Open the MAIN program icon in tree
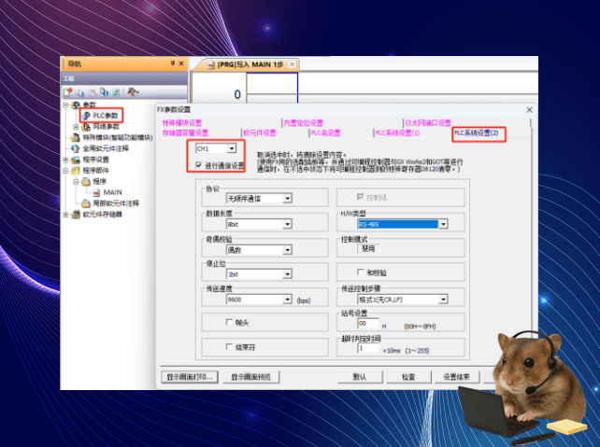 click(x=96, y=192)
